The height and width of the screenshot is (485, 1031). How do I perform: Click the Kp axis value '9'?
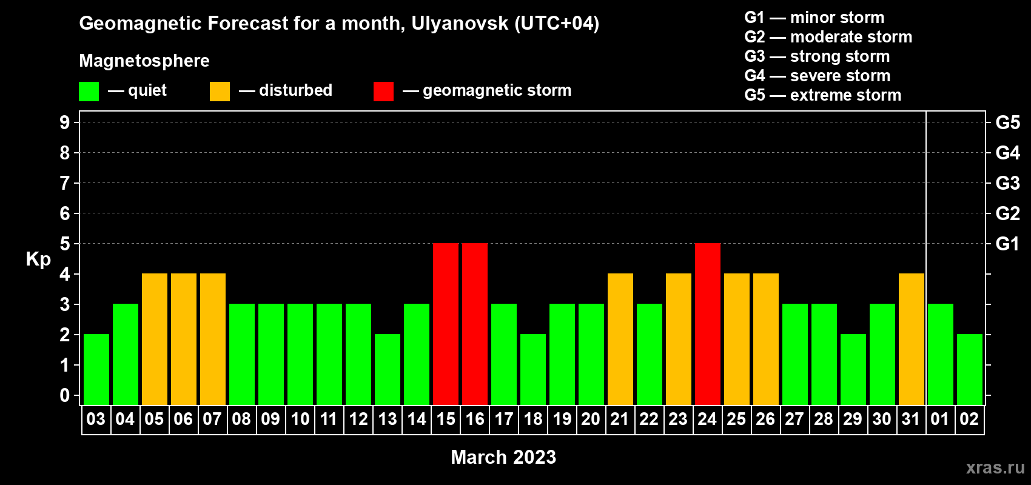(x=65, y=122)
